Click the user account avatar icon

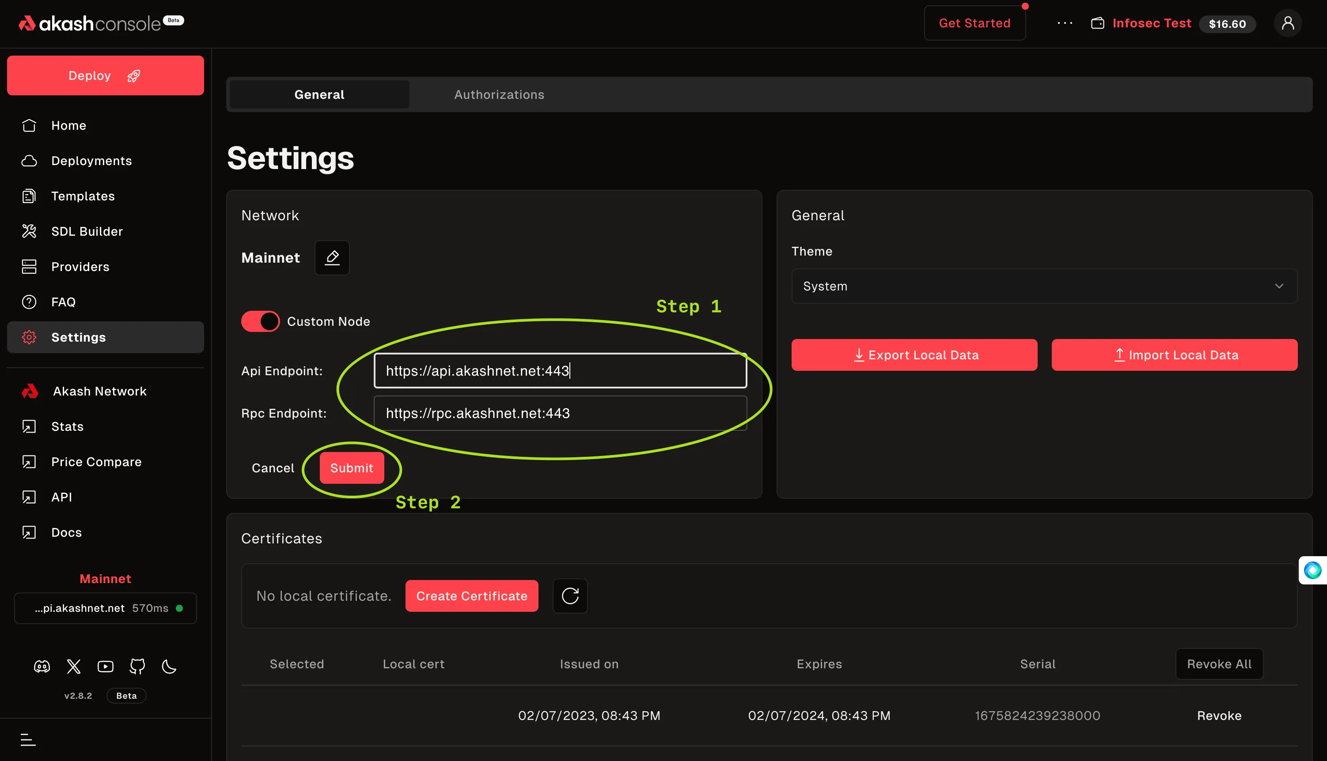pyautogui.click(x=1287, y=23)
